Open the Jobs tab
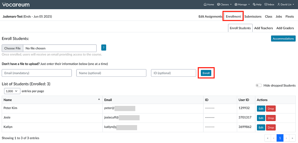The width and height of the screenshot is (298, 143). (279, 17)
